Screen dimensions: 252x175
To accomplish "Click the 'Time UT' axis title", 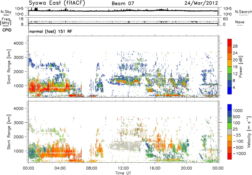I will point(123,173).
